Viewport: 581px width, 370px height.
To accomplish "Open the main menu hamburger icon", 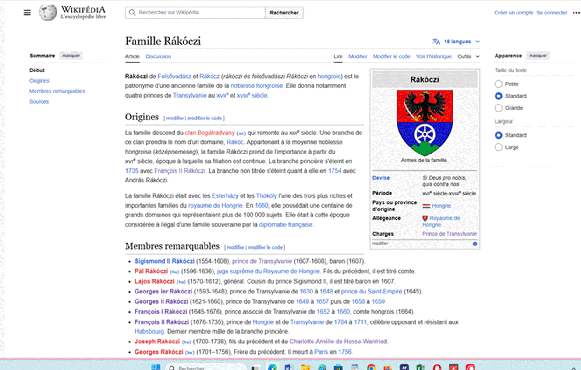I will (x=27, y=13).
